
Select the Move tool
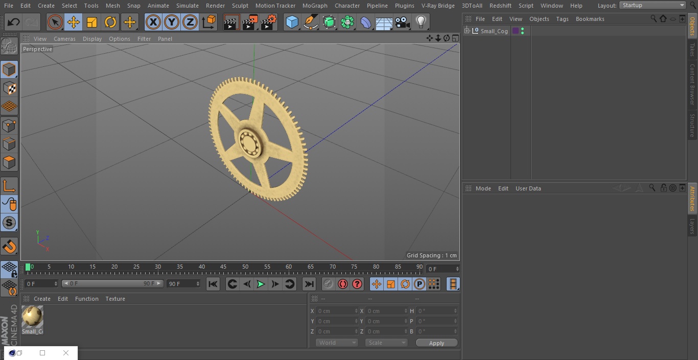click(74, 22)
